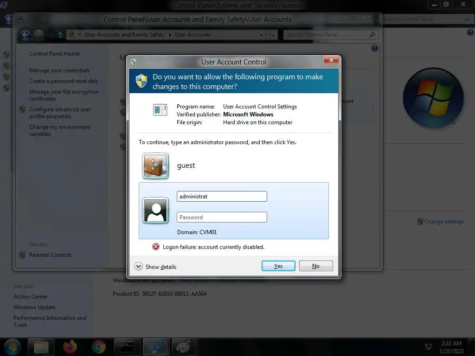Open Action Center link in System window

coord(30,297)
